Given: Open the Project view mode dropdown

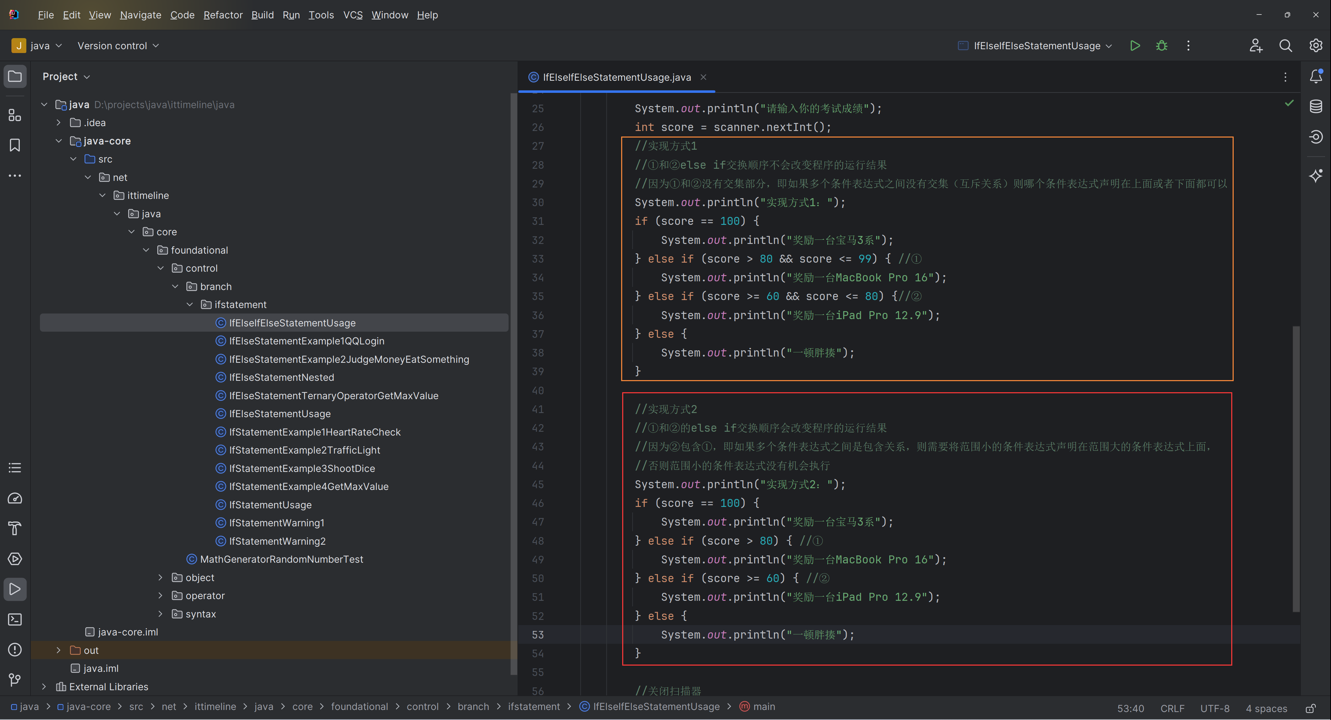Looking at the screenshot, I should (66, 77).
